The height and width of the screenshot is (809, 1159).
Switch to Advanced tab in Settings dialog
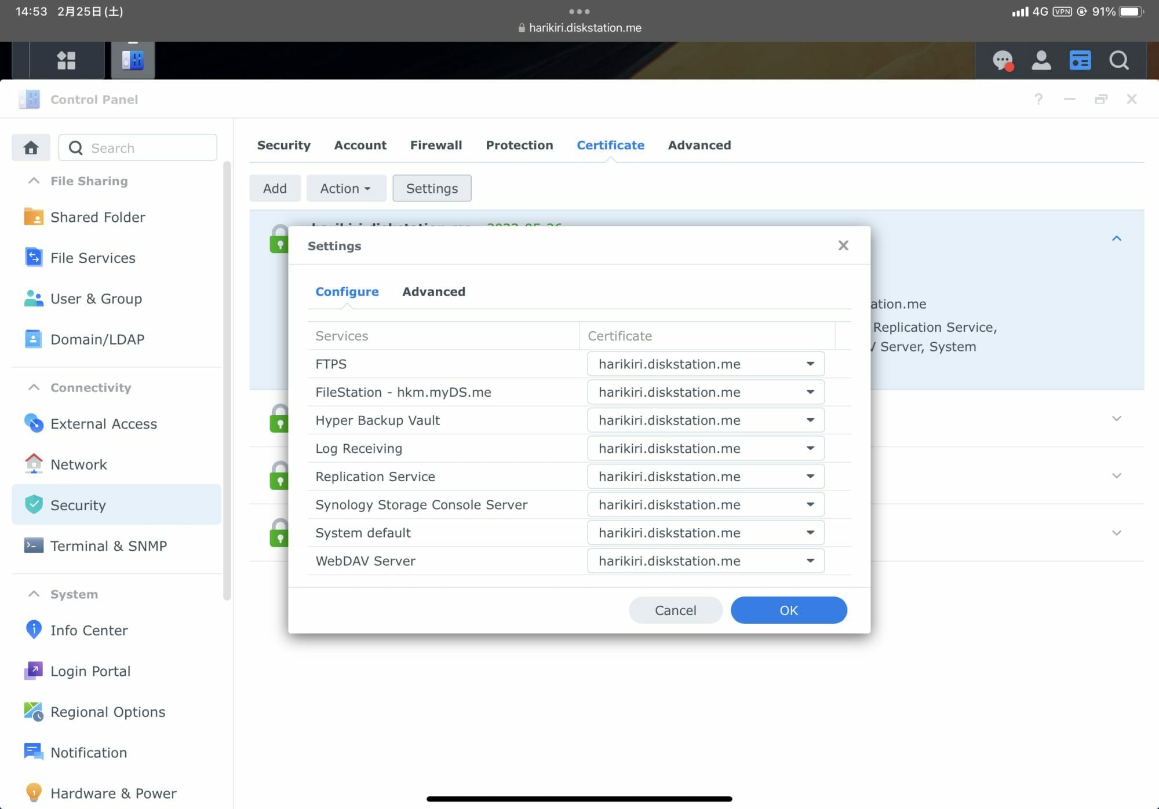433,292
